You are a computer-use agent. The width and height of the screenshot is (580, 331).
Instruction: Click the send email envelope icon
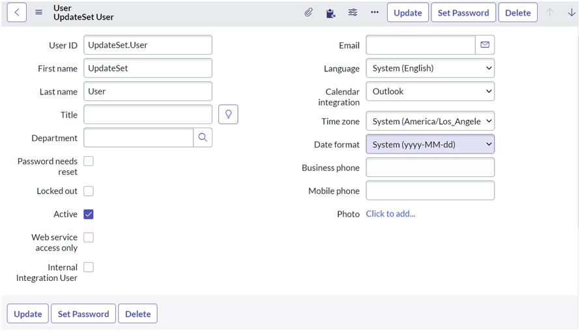pyautogui.click(x=485, y=45)
